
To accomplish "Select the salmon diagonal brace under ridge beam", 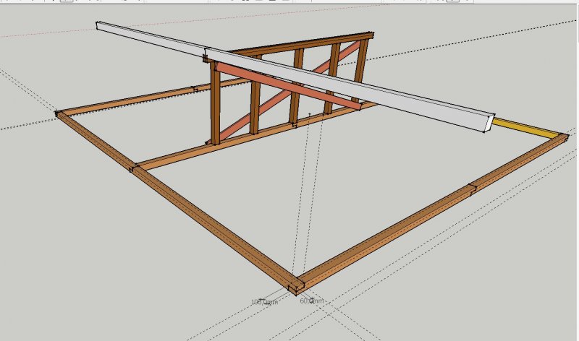I will 288,85.
